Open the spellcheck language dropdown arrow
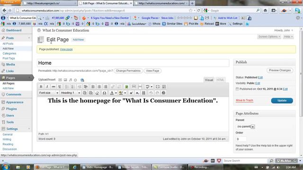 coord(151,87)
